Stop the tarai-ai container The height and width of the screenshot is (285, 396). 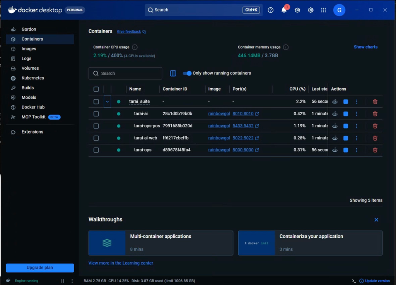coord(346,114)
